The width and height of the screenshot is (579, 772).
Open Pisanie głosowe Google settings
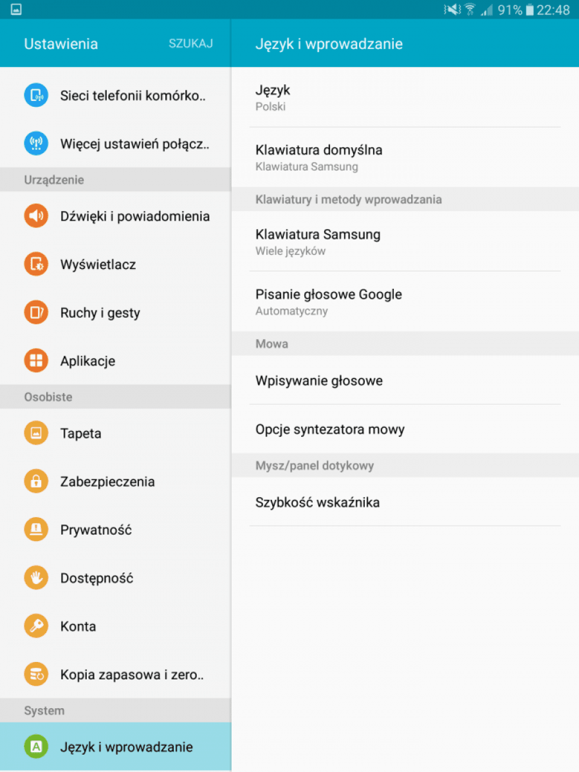[x=405, y=302]
